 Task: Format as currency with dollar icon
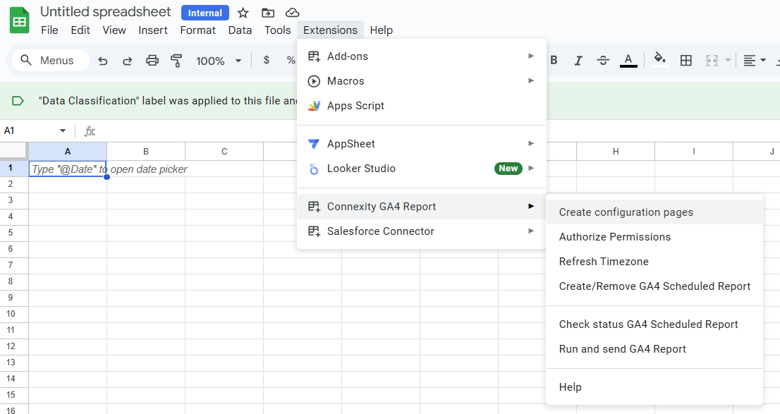267,60
